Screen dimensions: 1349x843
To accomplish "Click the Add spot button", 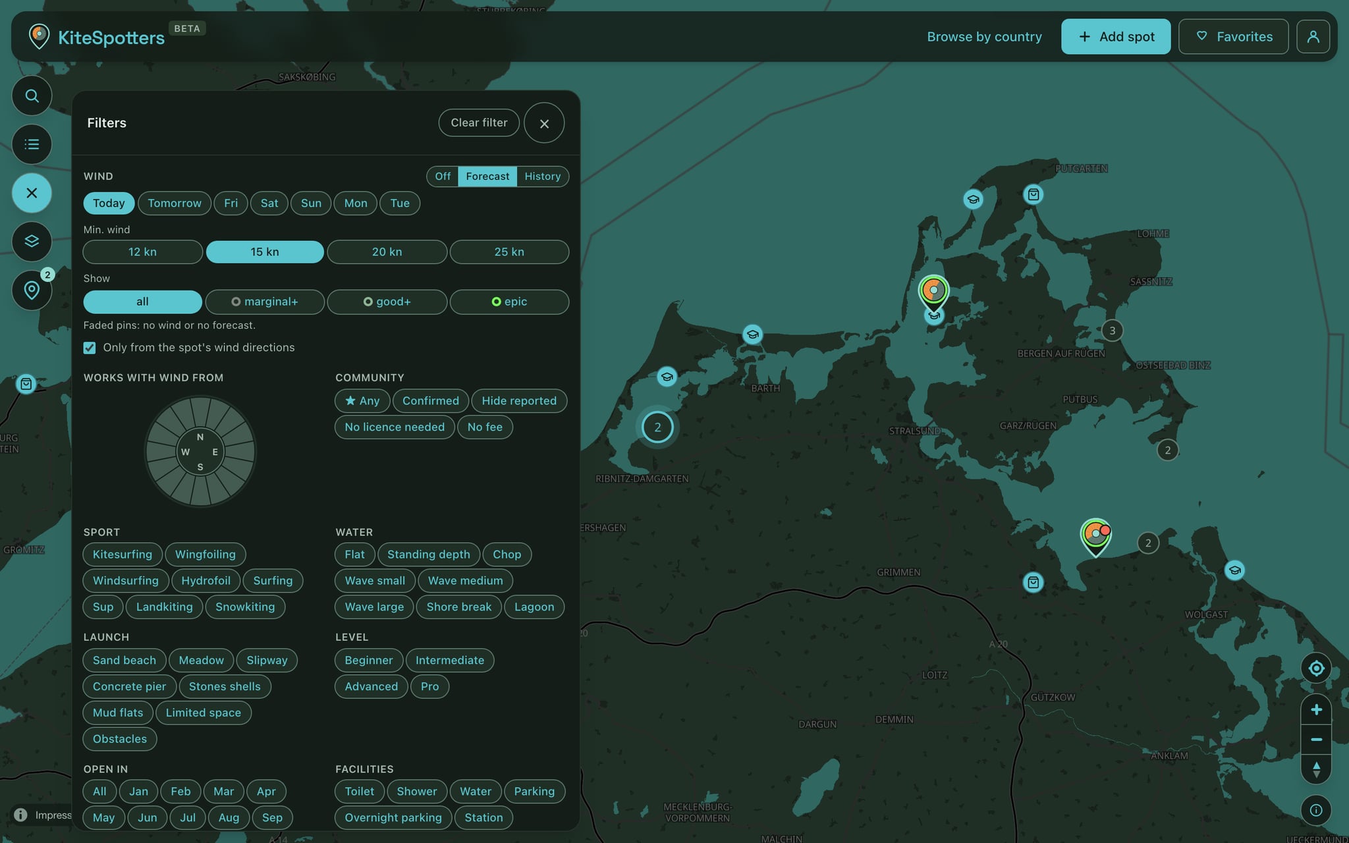I will point(1116,37).
